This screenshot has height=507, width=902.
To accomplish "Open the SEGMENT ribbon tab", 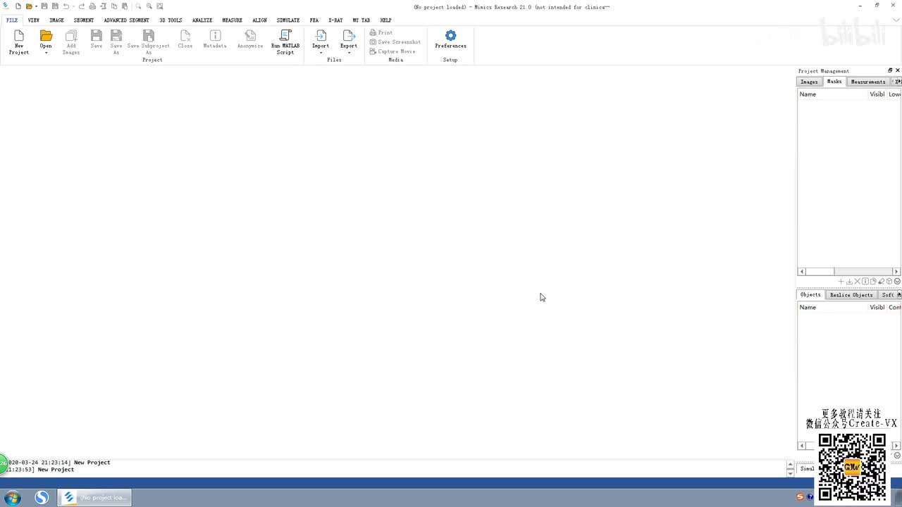I will [x=83, y=20].
